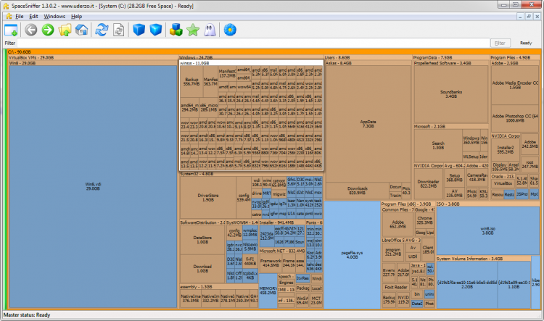
Task: Select the Soundbanks 3.4GB block
Action: pos(451,94)
